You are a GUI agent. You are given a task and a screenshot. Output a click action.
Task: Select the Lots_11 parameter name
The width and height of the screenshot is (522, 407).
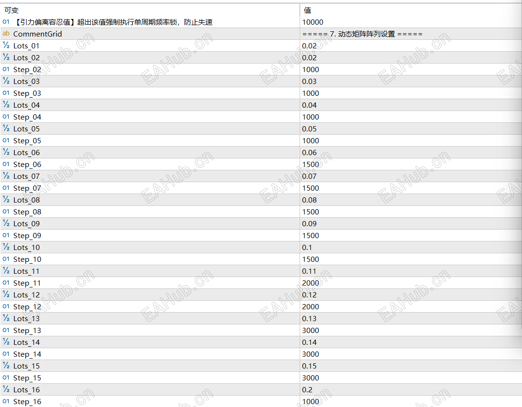coord(27,271)
